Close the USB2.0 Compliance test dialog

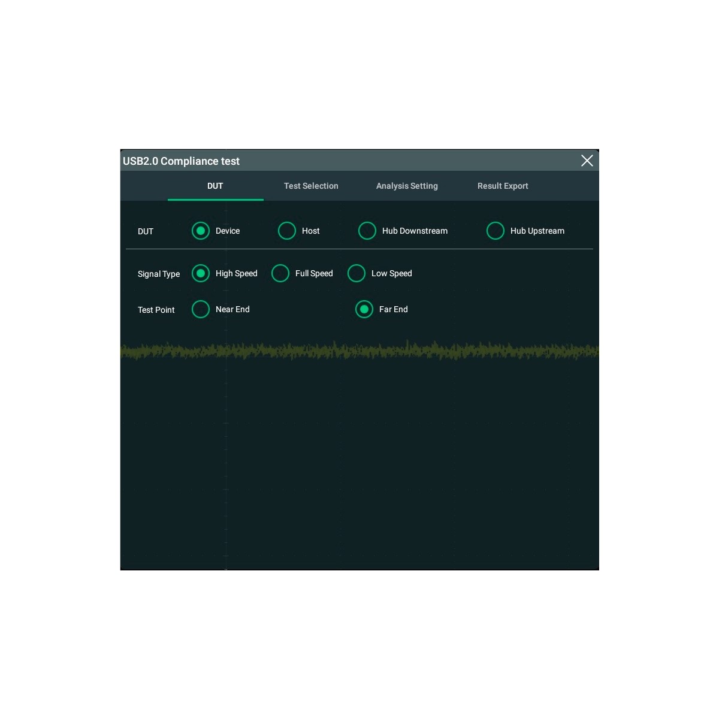click(587, 161)
